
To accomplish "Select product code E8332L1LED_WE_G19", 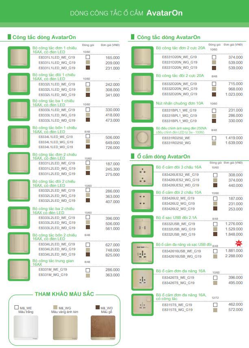I will [57, 84].
